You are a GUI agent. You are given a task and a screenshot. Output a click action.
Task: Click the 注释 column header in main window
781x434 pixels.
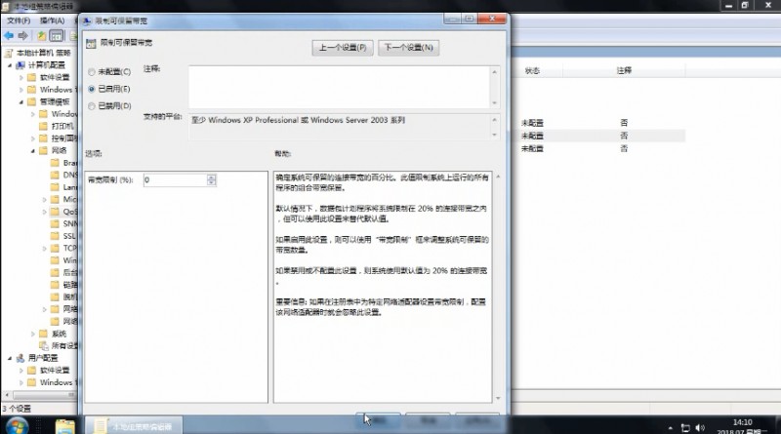624,70
